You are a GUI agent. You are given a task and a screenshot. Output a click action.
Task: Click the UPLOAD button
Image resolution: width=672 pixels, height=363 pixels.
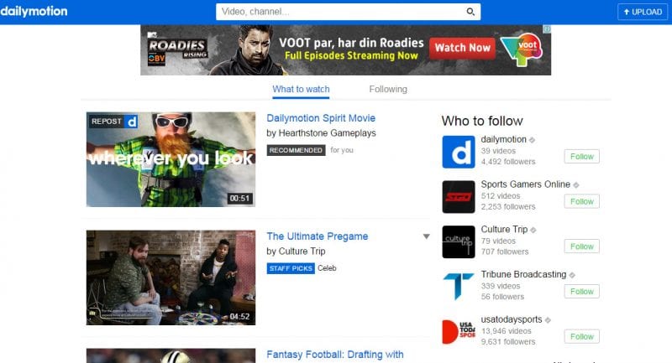pyautogui.click(x=643, y=12)
